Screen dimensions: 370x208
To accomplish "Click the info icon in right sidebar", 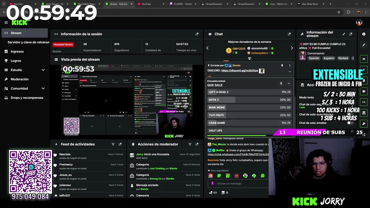I will [x=364, y=34].
